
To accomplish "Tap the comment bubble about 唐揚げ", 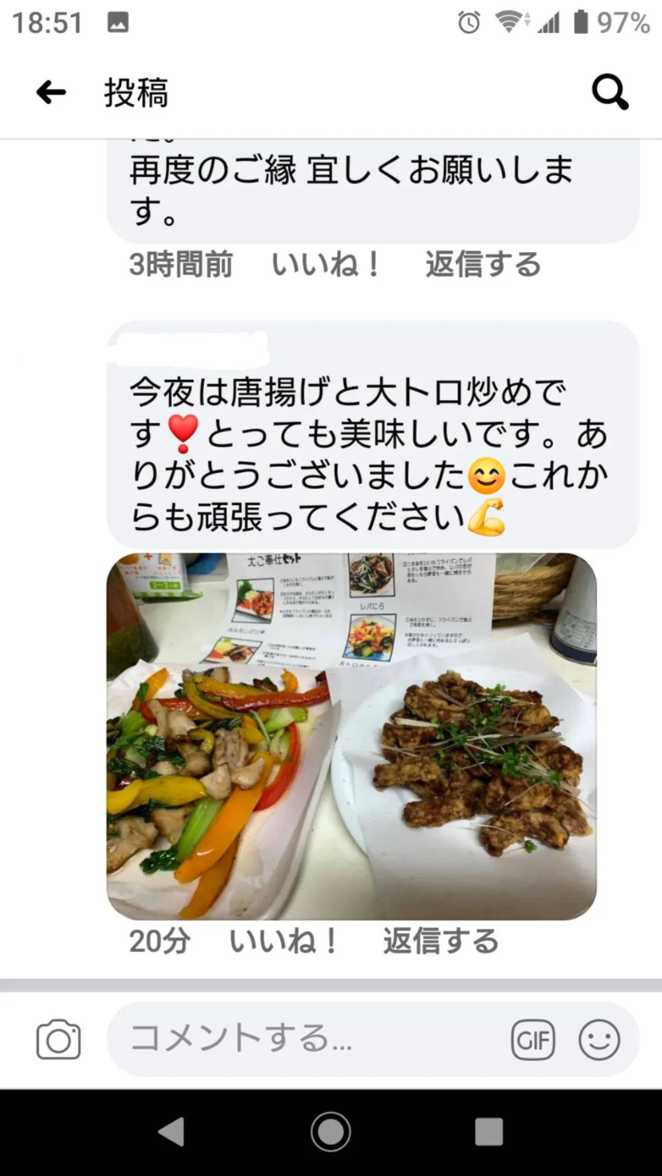I will [x=373, y=435].
